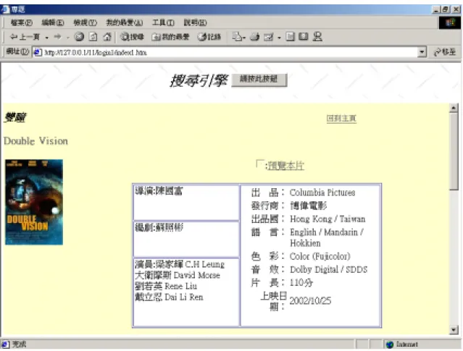Refresh the page with the Refresh icon
The height and width of the screenshot is (351, 463).
[x=93, y=37]
